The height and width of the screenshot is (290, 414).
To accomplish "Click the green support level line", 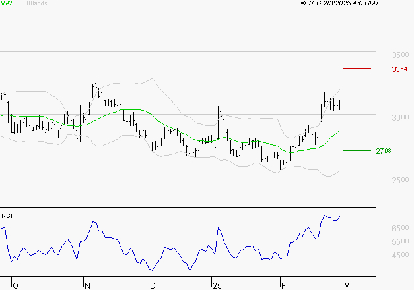I will coord(357,150).
